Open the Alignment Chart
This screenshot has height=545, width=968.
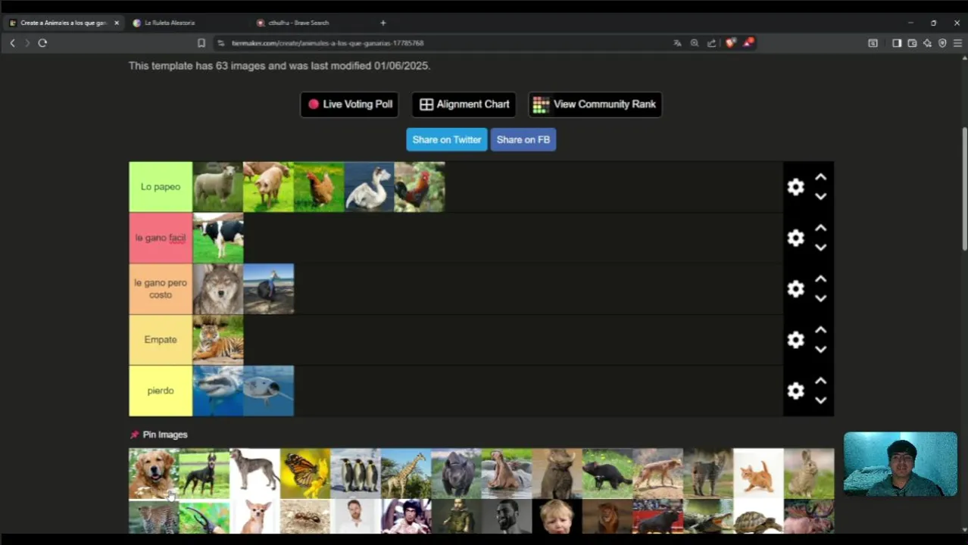(x=464, y=104)
